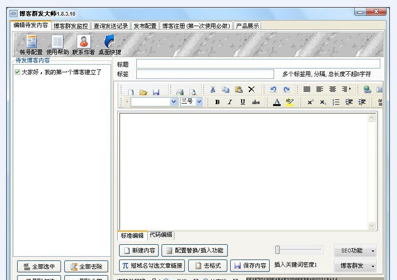Click the 标题 title input field
This screenshot has height=280, width=397.
tap(258, 64)
